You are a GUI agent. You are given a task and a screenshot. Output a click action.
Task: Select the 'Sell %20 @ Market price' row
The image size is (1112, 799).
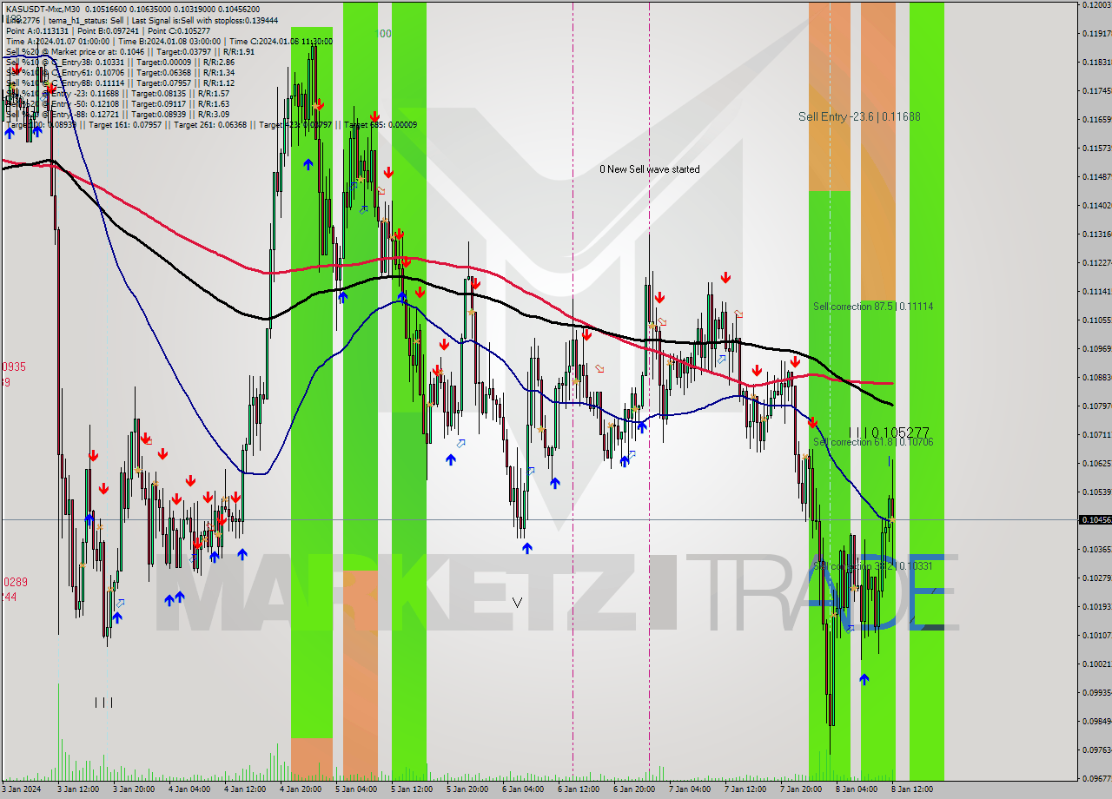[130, 51]
